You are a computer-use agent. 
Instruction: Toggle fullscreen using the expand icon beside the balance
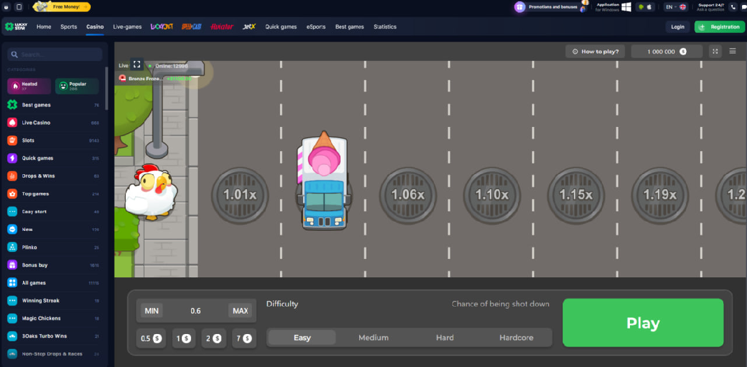point(715,52)
